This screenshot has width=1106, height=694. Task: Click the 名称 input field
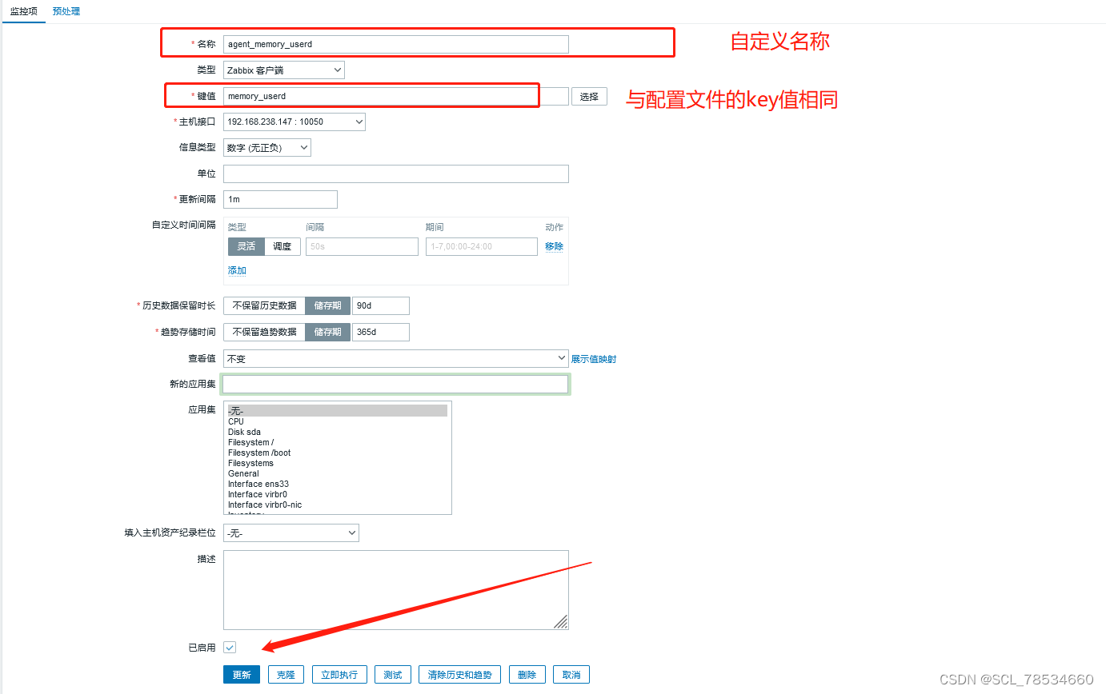tap(396, 44)
